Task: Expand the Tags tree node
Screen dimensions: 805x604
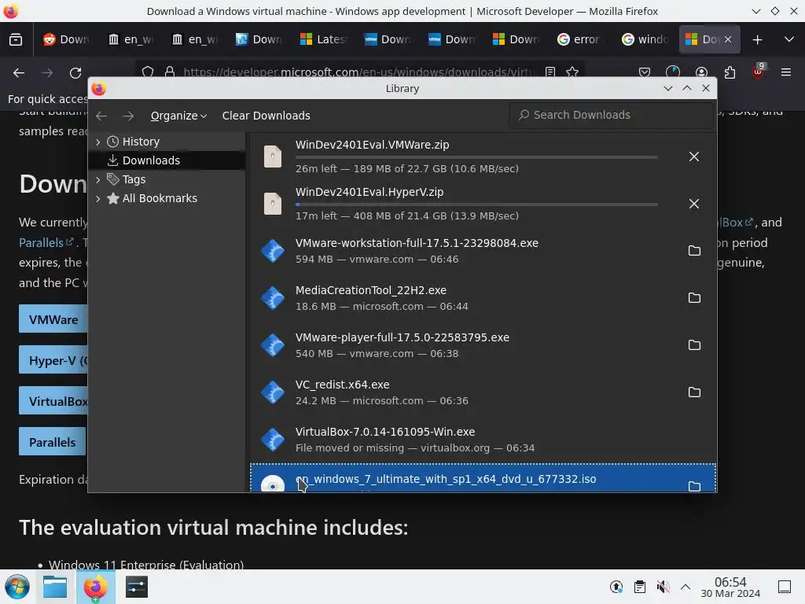Action: [x=98, y=180]
